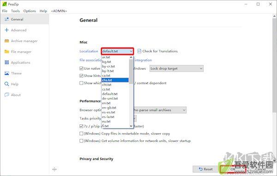The width and height of the screenshot is (277, 176).
Task: Open the Help menu in menu bar
Action: point(43,11)
